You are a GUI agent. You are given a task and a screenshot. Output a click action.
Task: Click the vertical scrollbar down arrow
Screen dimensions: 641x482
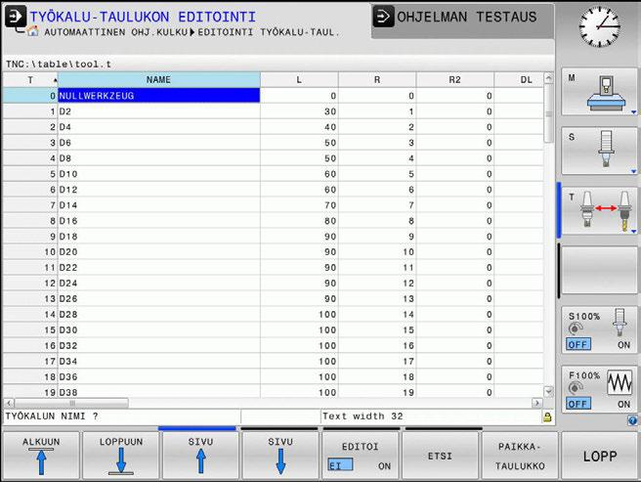(x=548, y=392)
